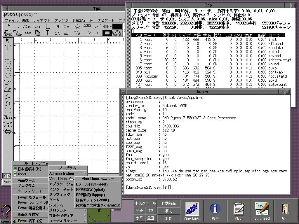
Task: Expand Vineツール in root menu
Action: point(30,180)
